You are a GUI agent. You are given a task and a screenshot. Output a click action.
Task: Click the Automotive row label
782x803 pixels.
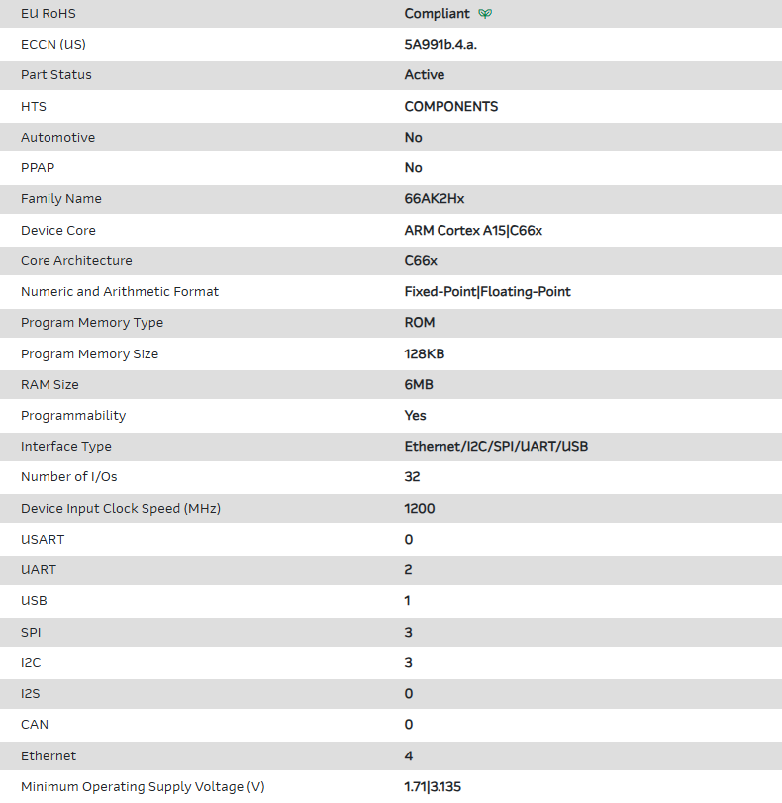(x=58, y=138)
